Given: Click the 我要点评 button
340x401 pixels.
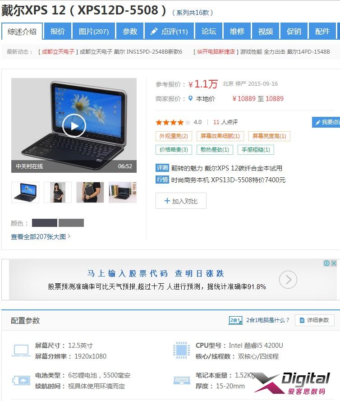Looking at the screenshot, I should pyautogui.click(x=326, y=122).
